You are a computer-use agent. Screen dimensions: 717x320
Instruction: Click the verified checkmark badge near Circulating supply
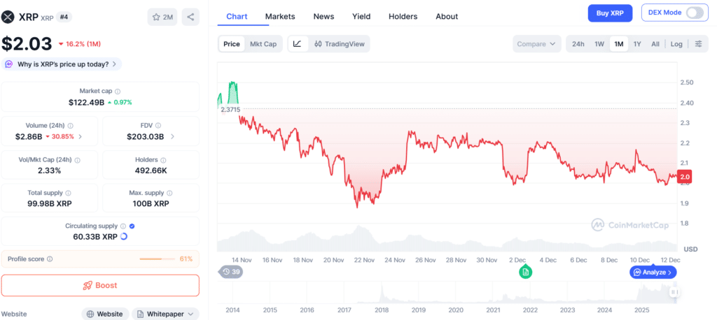click(132, 226)
